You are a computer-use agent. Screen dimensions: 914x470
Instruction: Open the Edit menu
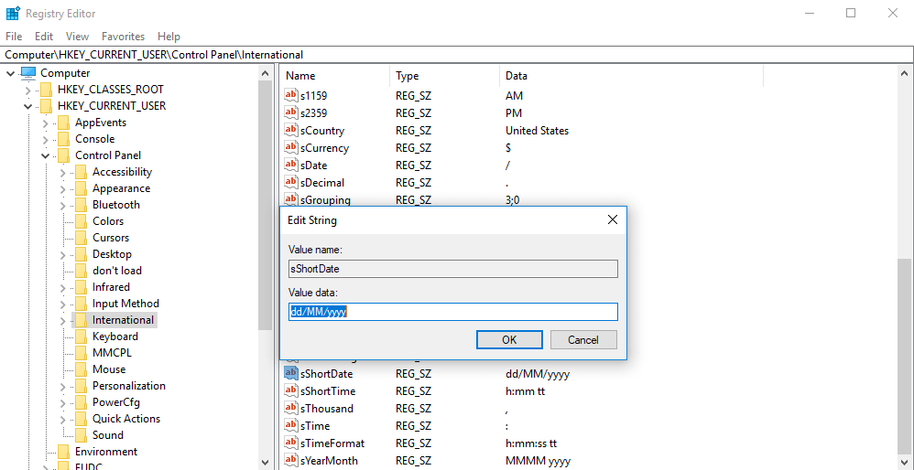click(44, 37)
